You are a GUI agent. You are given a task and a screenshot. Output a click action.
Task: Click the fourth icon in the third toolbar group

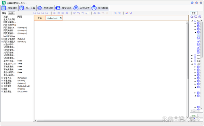pyautogui.click(x=87, y=13)
